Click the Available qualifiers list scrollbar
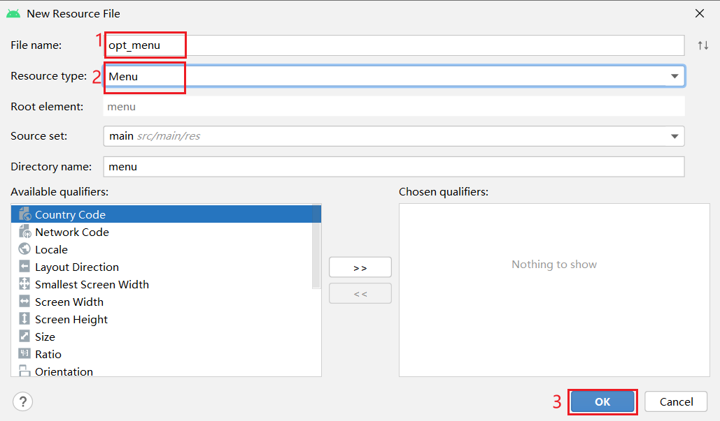Screen dimensions: 720x421 click(316, 246)
